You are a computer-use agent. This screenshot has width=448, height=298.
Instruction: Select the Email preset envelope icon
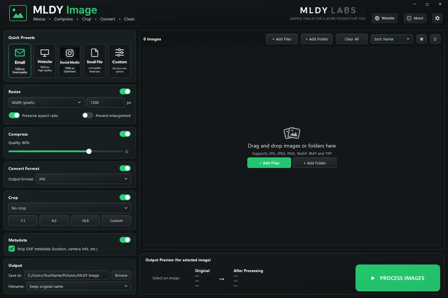pos(20,53)
